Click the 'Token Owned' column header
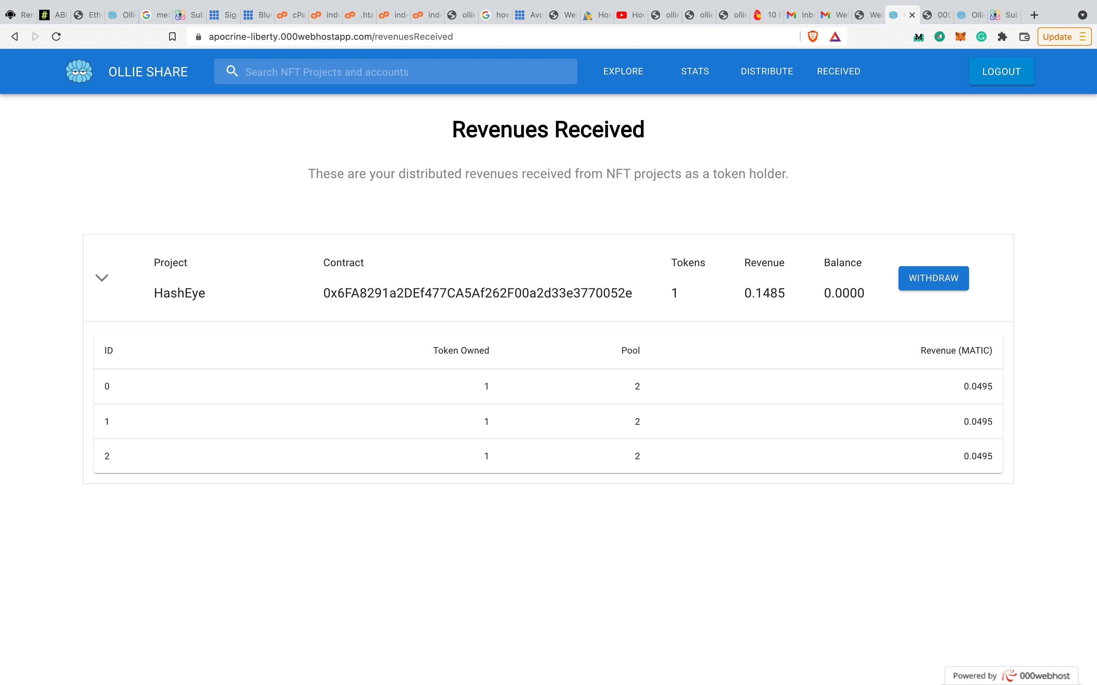The height and width of the screenshot is (685, 1097). [x=461, y=350]
